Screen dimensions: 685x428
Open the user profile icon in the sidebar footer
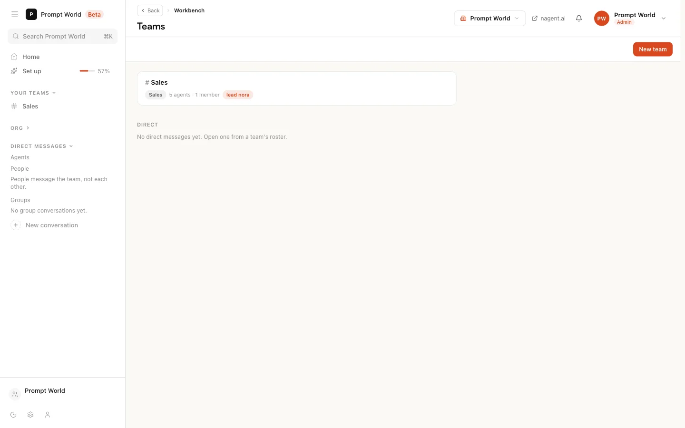click(x=48, y=415)
